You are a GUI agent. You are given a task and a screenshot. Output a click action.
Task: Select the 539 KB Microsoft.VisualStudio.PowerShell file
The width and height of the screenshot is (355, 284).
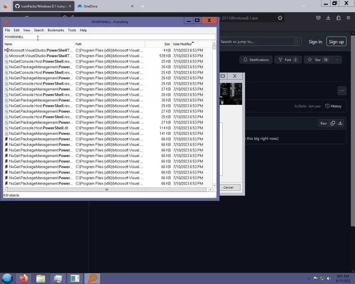[108, 56]
